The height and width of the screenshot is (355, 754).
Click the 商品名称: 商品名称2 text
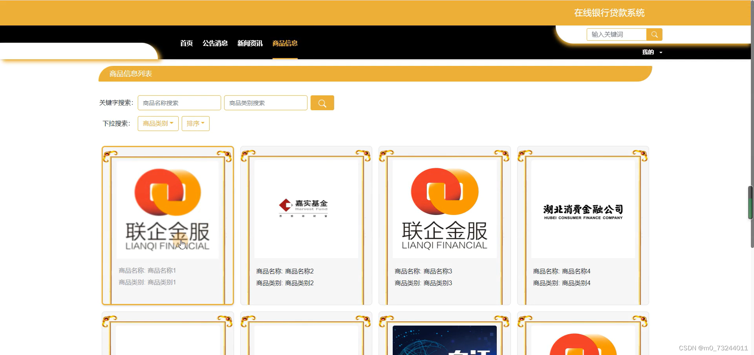(x=285, y=271)
